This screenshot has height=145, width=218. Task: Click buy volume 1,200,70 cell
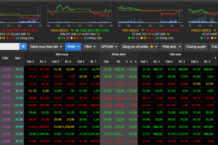point(43,127)
